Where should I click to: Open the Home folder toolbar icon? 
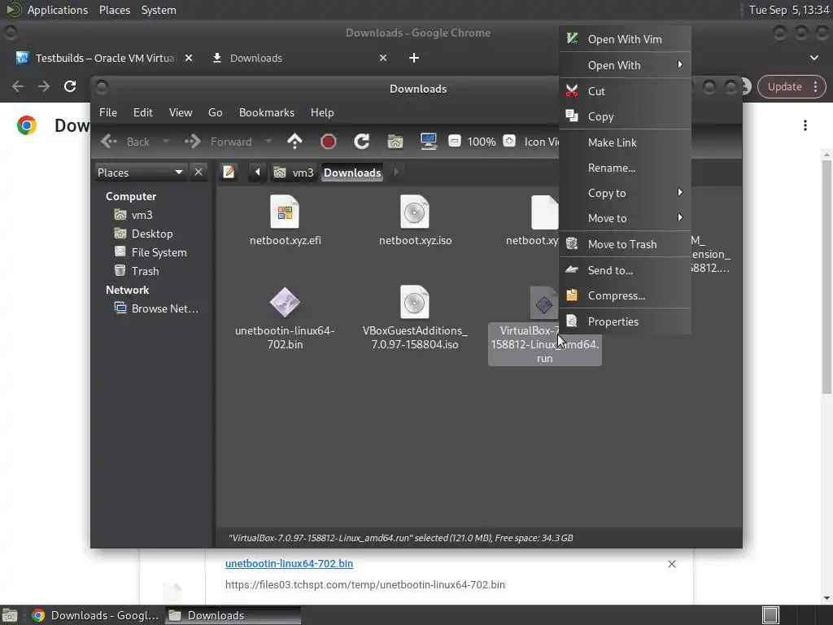[x=395, y=142]
